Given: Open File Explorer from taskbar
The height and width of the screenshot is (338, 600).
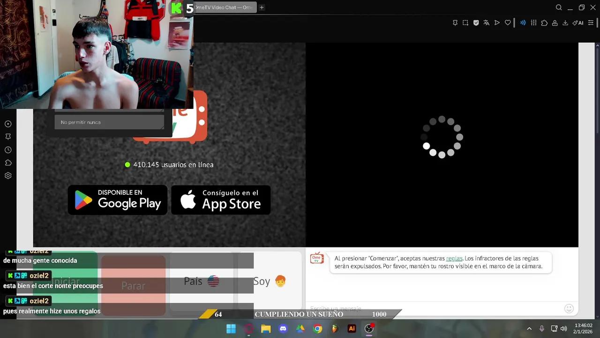Looking at the screenshot, I should tap(266, 329).
